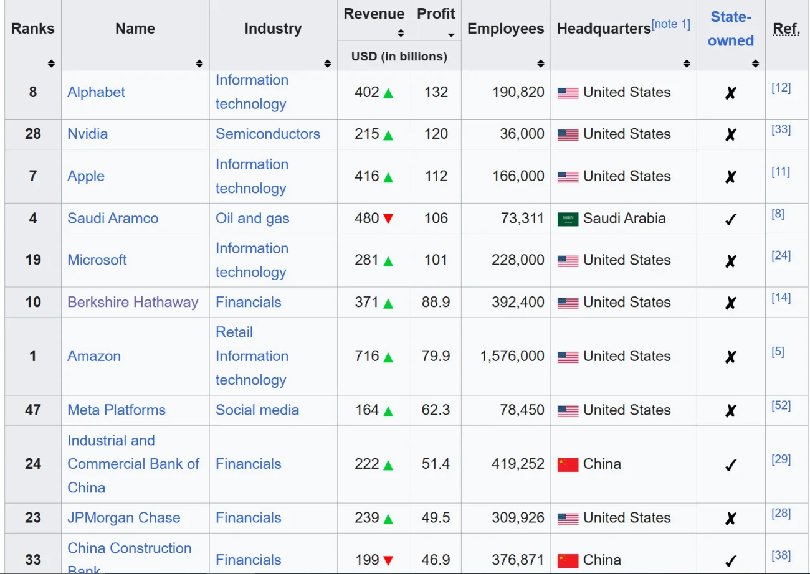The image size is (810, 574).
Task: Open reference [12] for Alphabet
Action: click(x=781, y=88)
